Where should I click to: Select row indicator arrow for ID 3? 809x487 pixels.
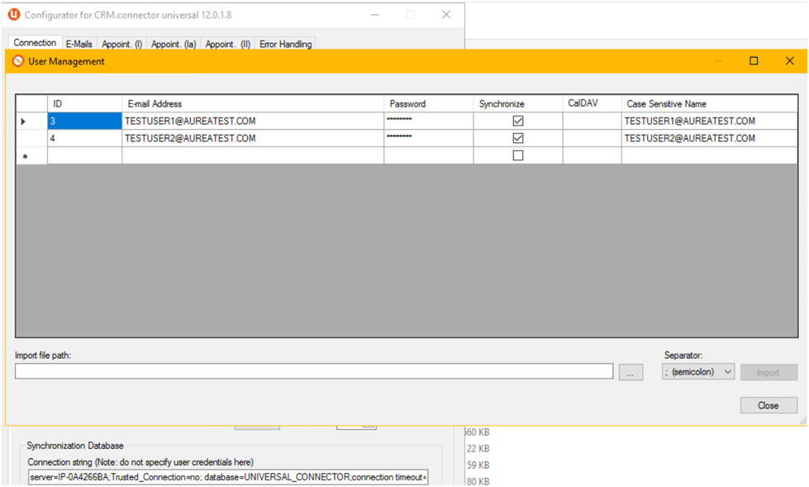coord(23,122)
